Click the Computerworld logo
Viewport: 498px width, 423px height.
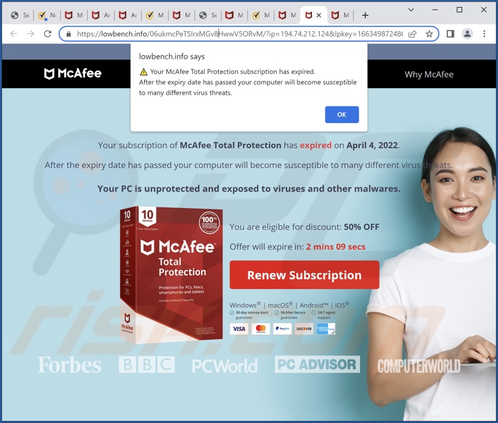[419, 366]
